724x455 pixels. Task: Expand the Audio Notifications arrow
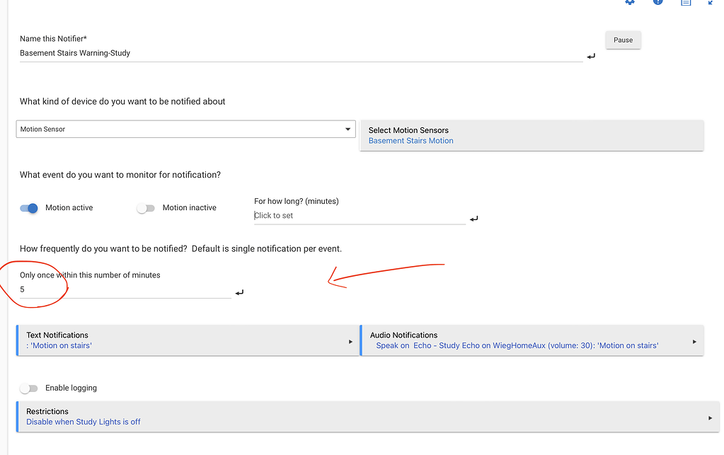click(x=694, y=342)
